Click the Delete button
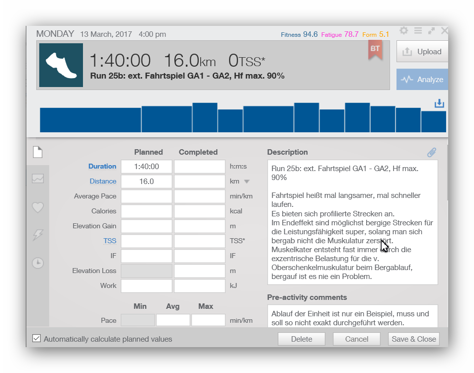The width and height of the screenshot is (474, 373). (x=302, y=339)
